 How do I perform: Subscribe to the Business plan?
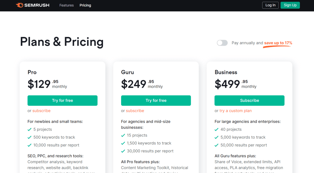pos(250,101)
